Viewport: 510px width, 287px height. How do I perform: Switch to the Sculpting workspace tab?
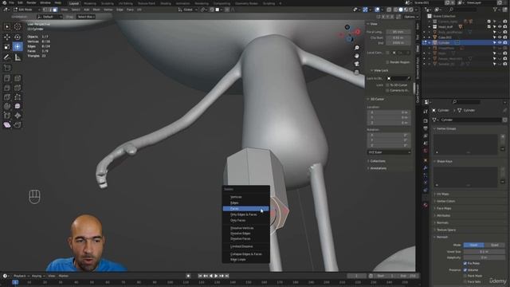pyautogui.click(x=107, y=3)
